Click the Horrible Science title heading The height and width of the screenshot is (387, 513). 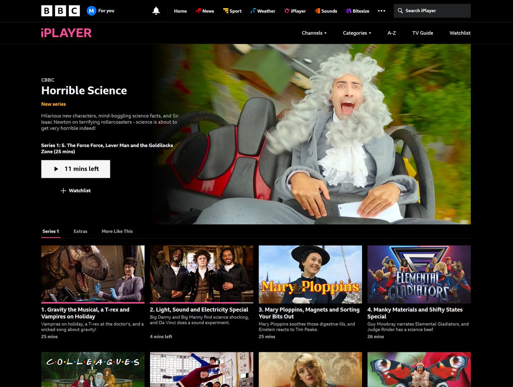coord(84,90)
